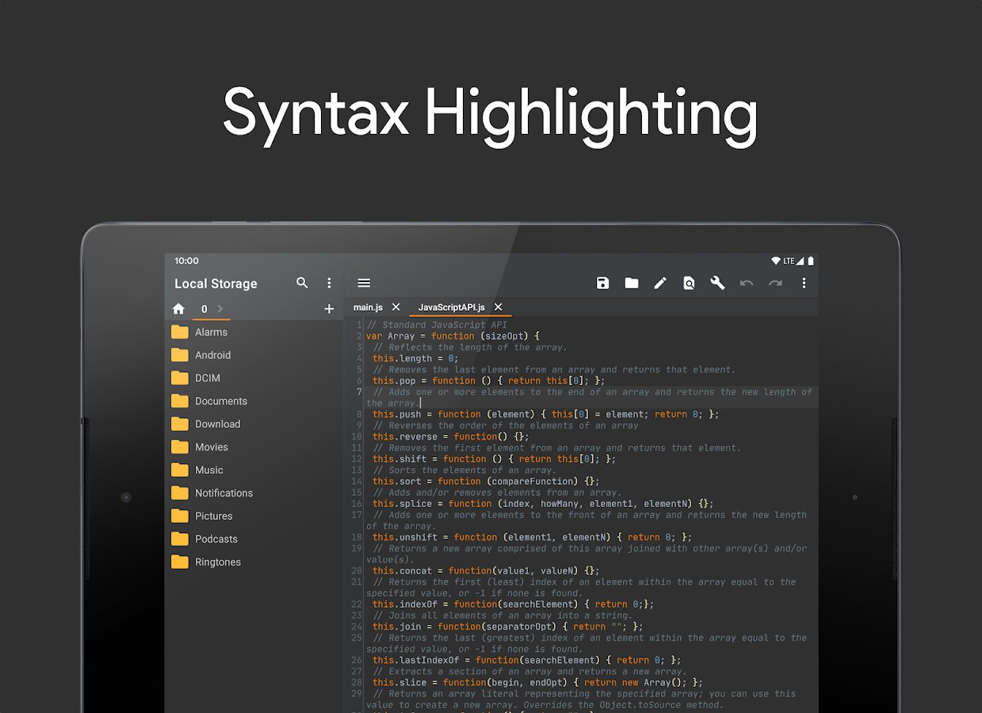Open Local Storage overflow menu
982x713 pixels.
pyautogui.click(x=329, y=283)
